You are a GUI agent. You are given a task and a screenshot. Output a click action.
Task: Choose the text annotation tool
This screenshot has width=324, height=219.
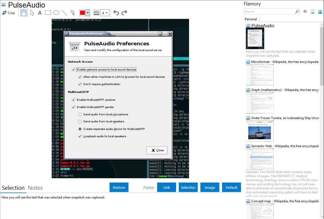(x=40, y=13)
